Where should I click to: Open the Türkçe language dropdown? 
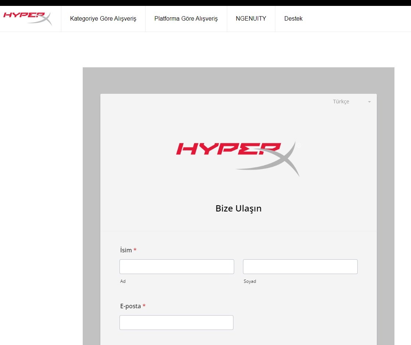click(352, 102)
